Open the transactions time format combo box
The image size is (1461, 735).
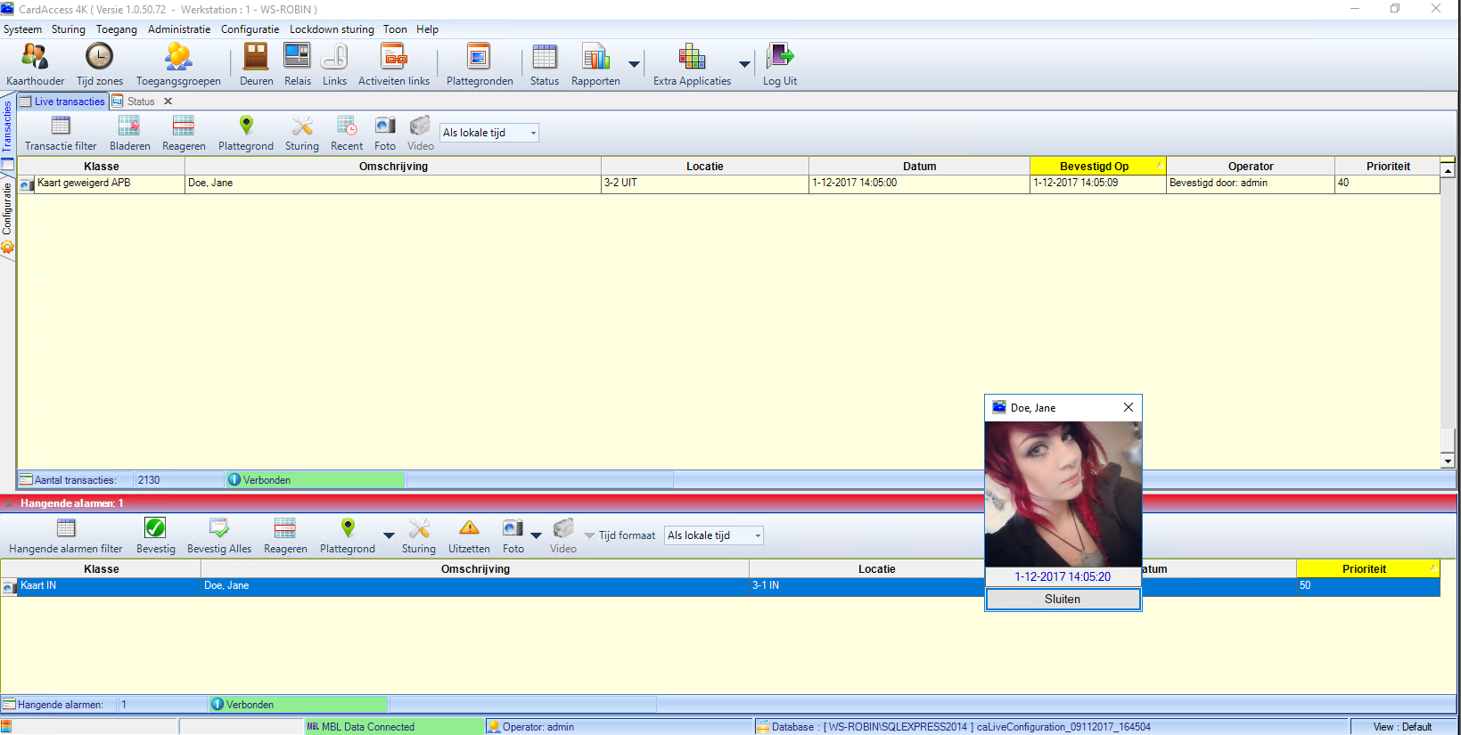point(489,133)
